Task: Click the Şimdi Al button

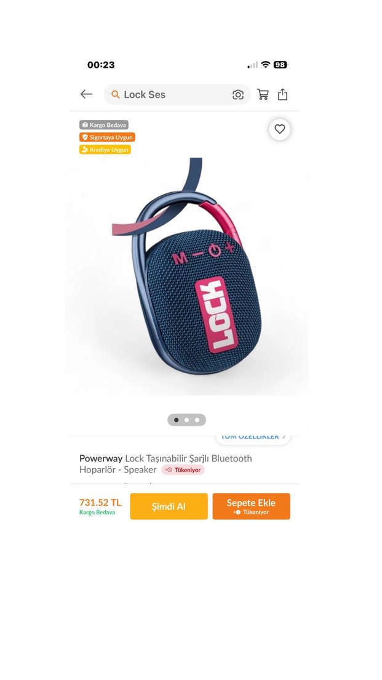Action: [x=169, y=506]
